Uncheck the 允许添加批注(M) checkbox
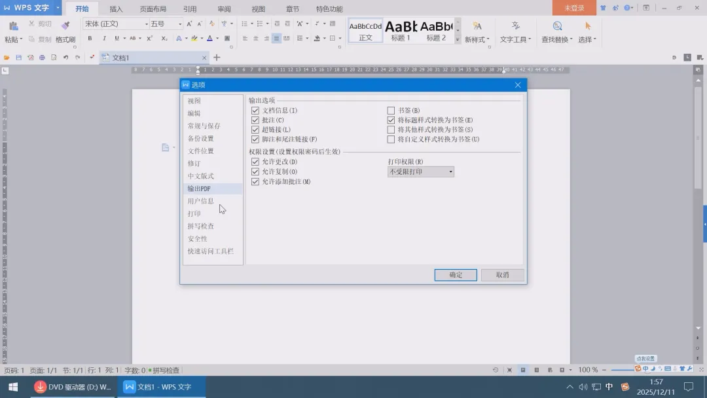This screenshot has height=398, width=707. pyautogui.click(x=255, y=181)
